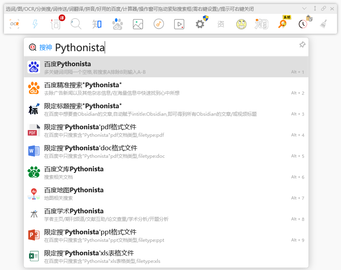
Task: Click the 资 resources icon
Action: [220, 24]
